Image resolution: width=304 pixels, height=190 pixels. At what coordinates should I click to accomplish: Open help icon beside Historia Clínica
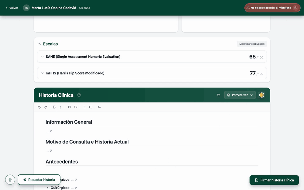pos(79,95)
